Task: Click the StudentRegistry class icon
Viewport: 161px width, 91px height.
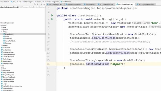Action: [2, 59]
